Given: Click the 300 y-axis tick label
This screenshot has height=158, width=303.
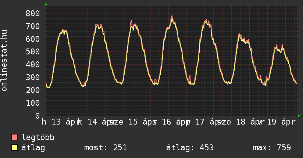Looking at the screenshot, I should 33,78.
